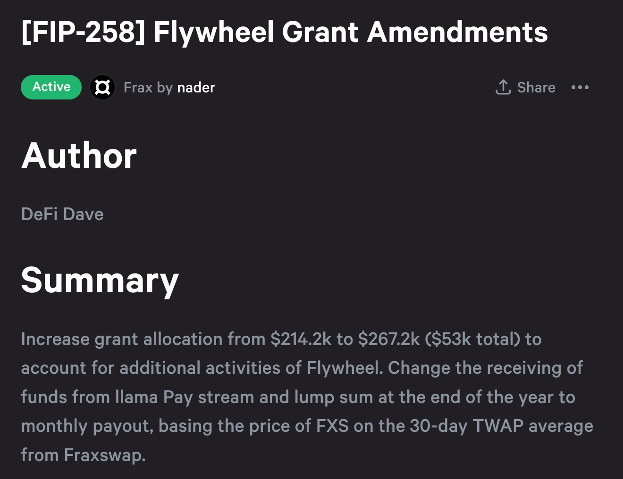This screenshot has width=623, height=479.
Task: Click the word Flywheel in summary paragraph
Action: click(345, 368)
